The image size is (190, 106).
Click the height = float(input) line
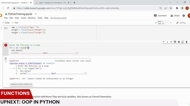click(x=28, y=33)
